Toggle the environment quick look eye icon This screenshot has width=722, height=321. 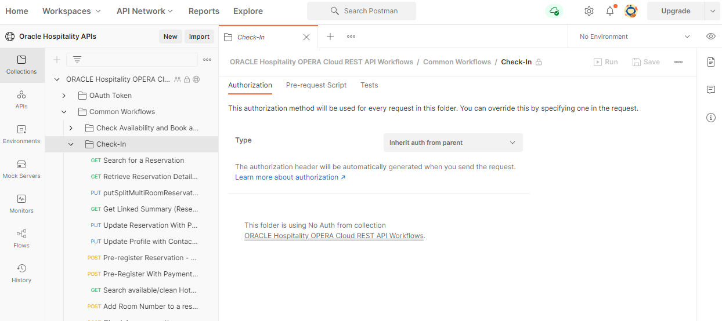coord(711,37)
